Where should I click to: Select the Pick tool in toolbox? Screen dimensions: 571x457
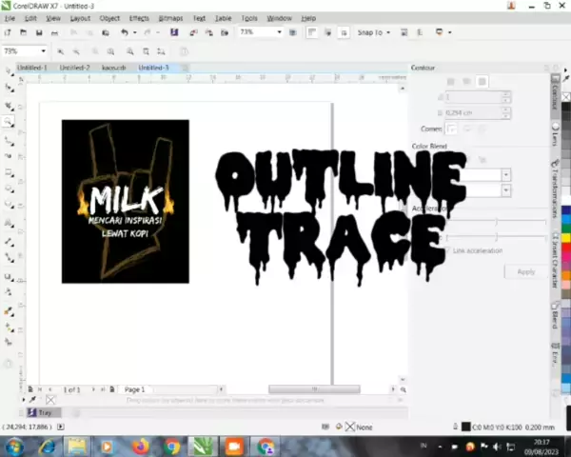(x=9, y=70)
